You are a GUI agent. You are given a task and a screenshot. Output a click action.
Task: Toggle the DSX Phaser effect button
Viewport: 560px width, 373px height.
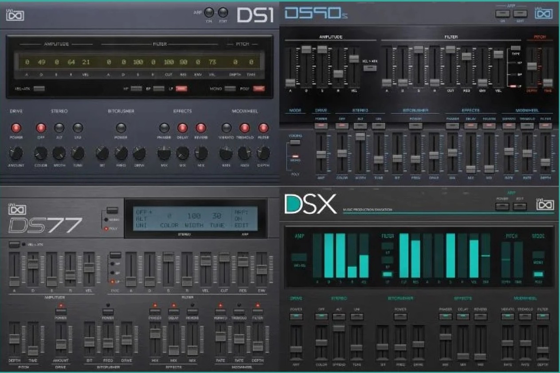(x=445, y=316)
